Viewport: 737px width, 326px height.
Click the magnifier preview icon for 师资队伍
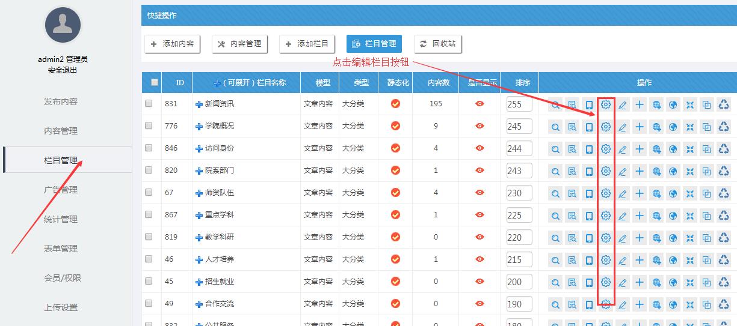click(x=555, y=193)
